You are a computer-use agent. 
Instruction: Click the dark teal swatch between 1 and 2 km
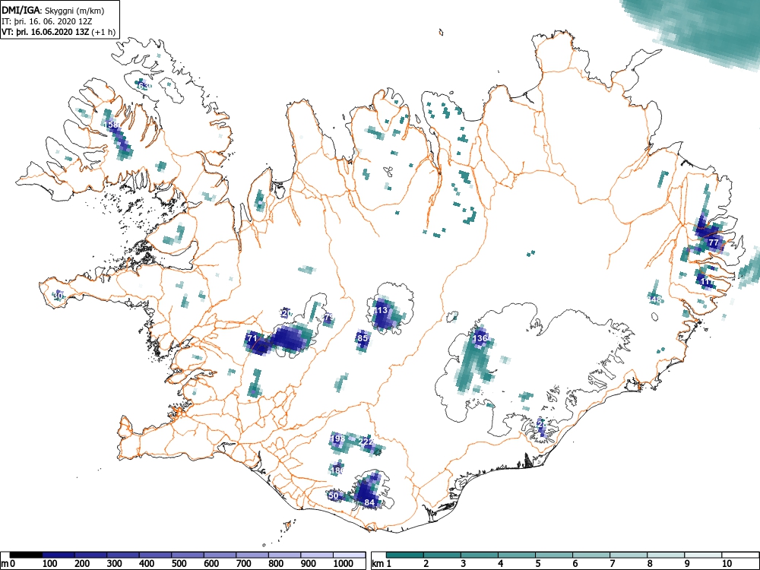point(405,555)
